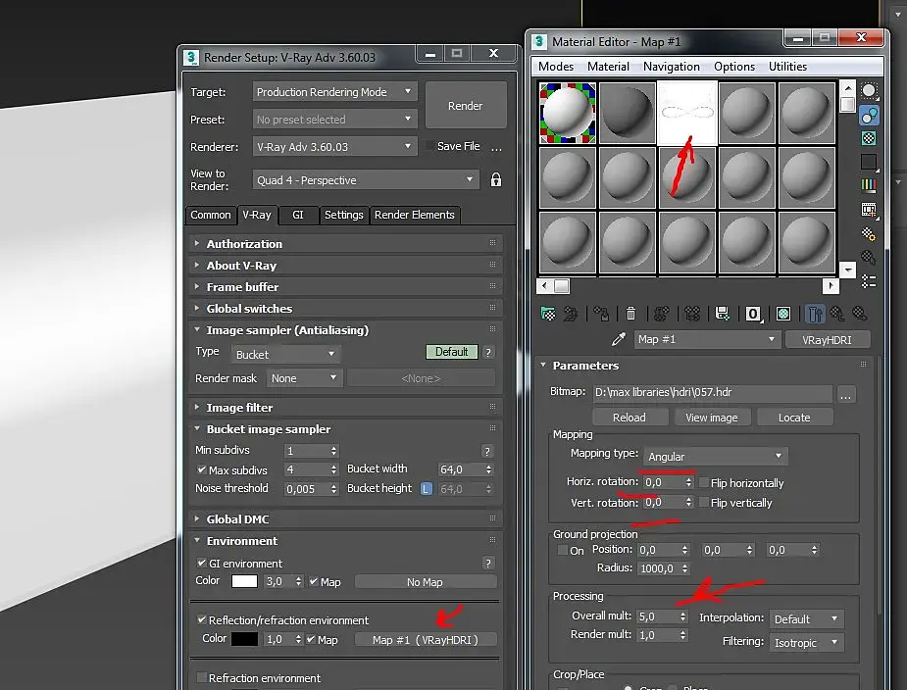
Task: Click the Put to Library save icon
Action: [x=722, y=314]
